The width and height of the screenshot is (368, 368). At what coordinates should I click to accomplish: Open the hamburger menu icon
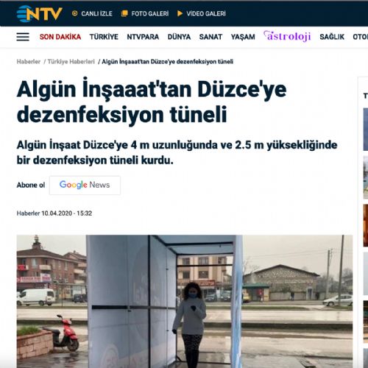pos(23,37)
